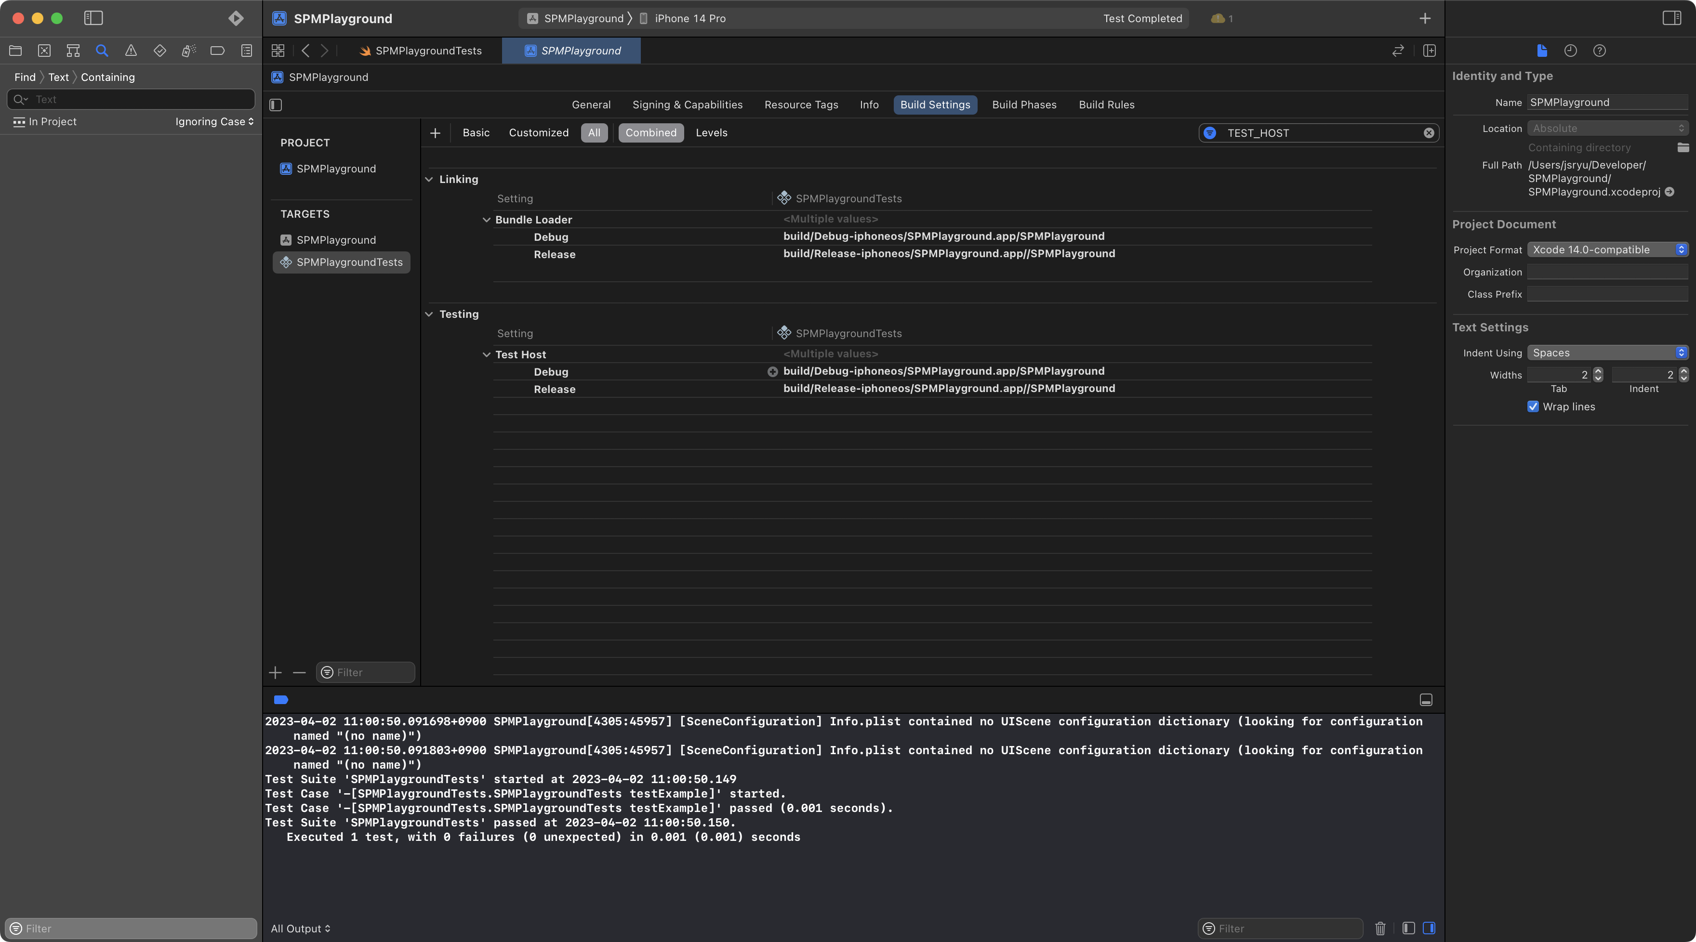Open the search scope In Project
The height and width of the screenshot is (942, 1696).
pos(45,122)
